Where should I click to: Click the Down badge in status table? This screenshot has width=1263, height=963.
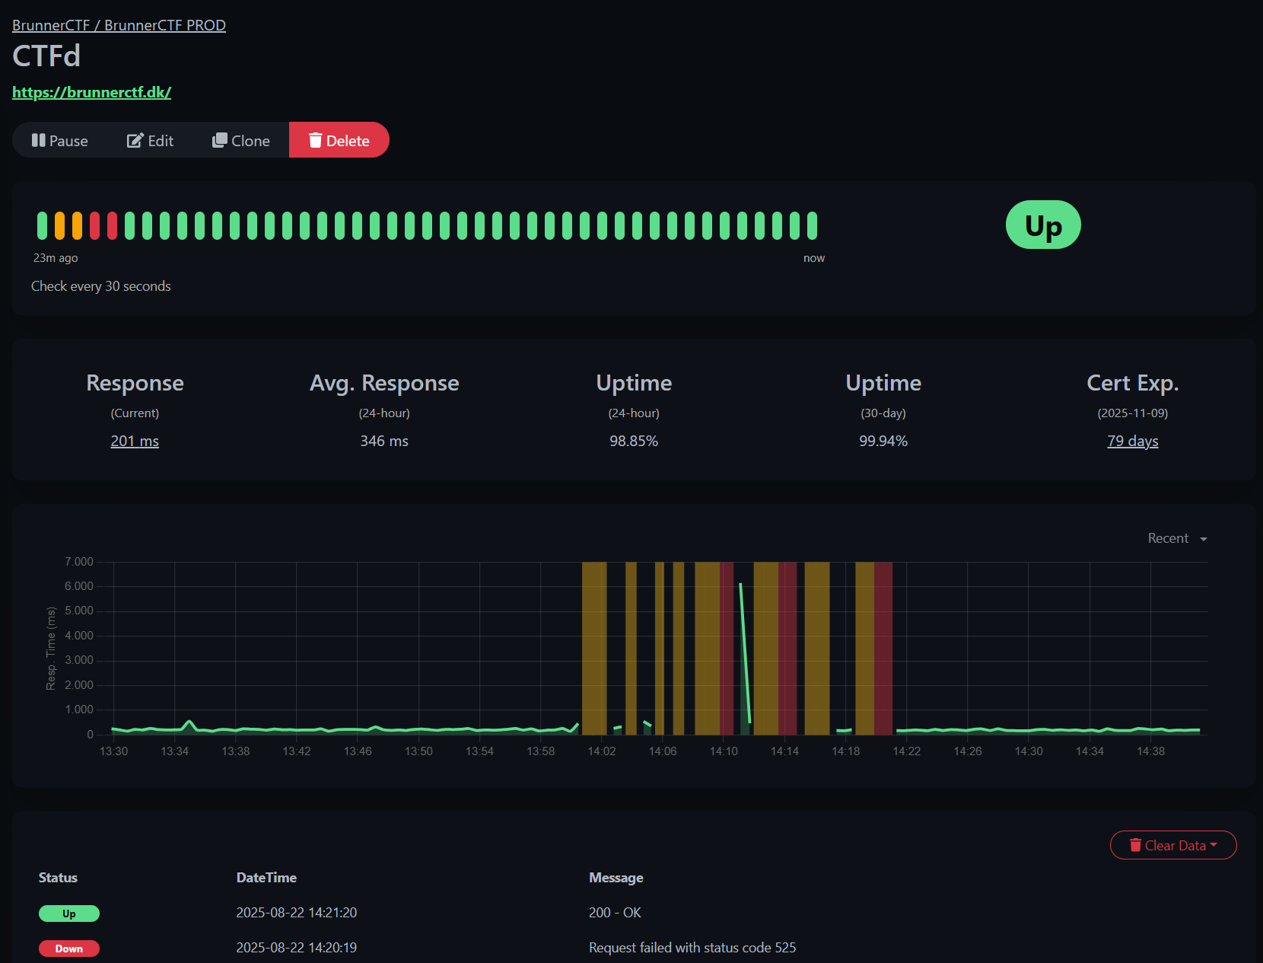[69, 949]
